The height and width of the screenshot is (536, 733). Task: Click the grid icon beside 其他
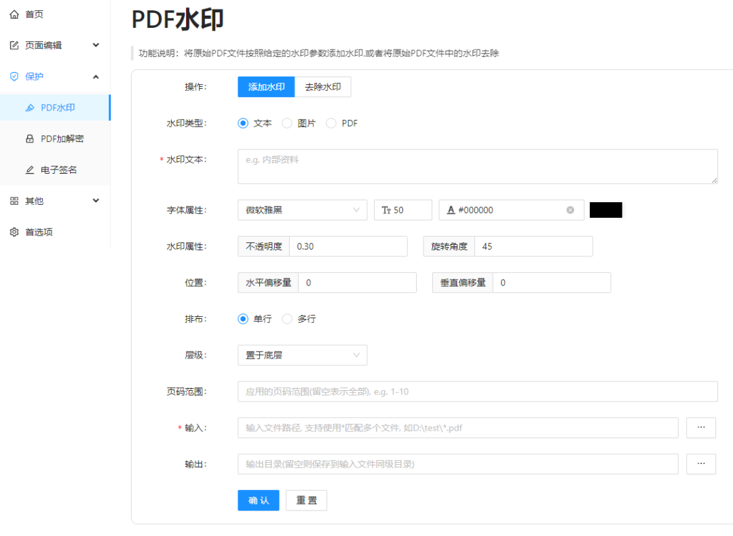point(14,201)
